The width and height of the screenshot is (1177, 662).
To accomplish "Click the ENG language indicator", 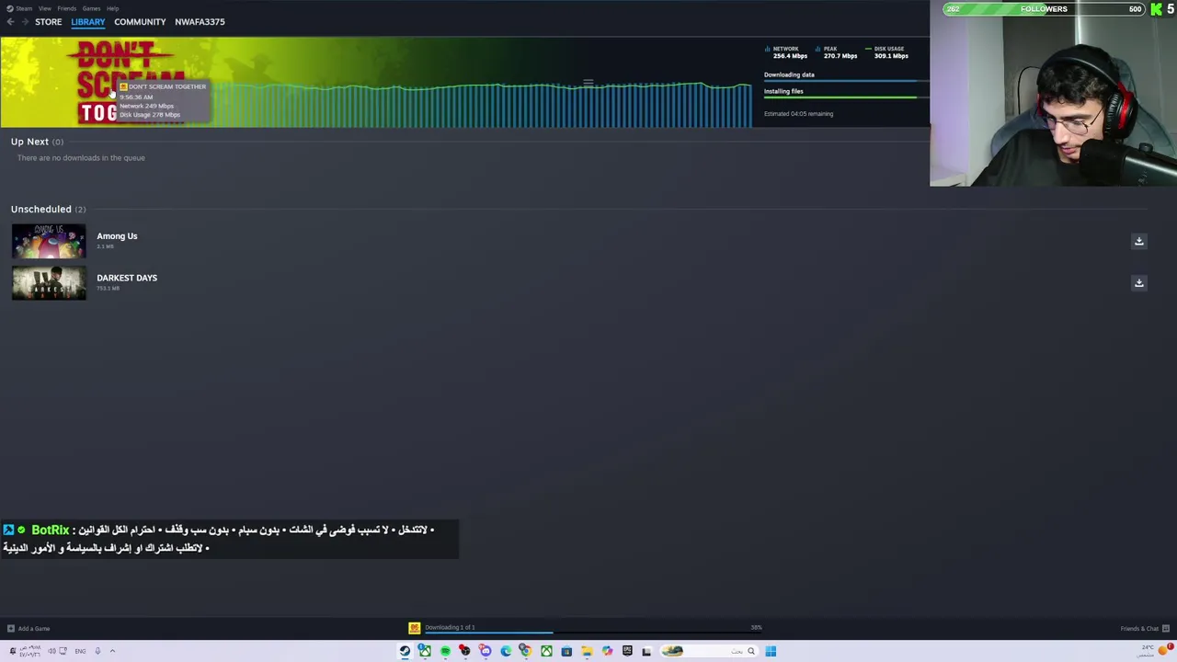I will click(x=80, y=651).
